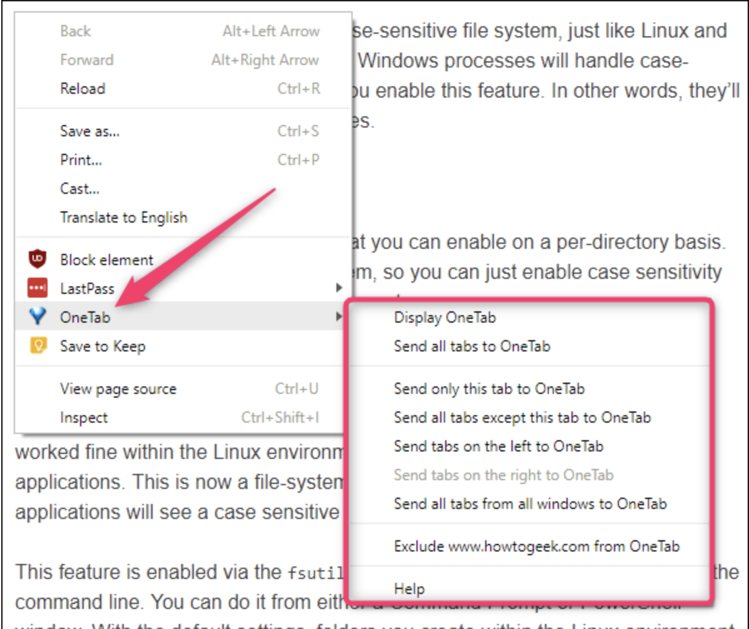Click the 'fsutil' code word in article

(316, 573)
